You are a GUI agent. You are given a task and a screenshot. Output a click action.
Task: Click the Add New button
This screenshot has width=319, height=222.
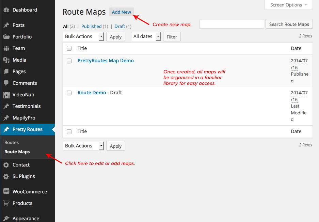(122, 12)
